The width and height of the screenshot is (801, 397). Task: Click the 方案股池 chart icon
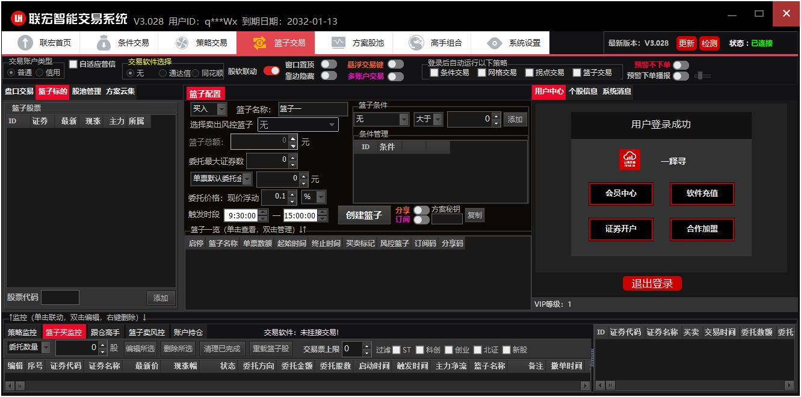(x=338, y=43)
